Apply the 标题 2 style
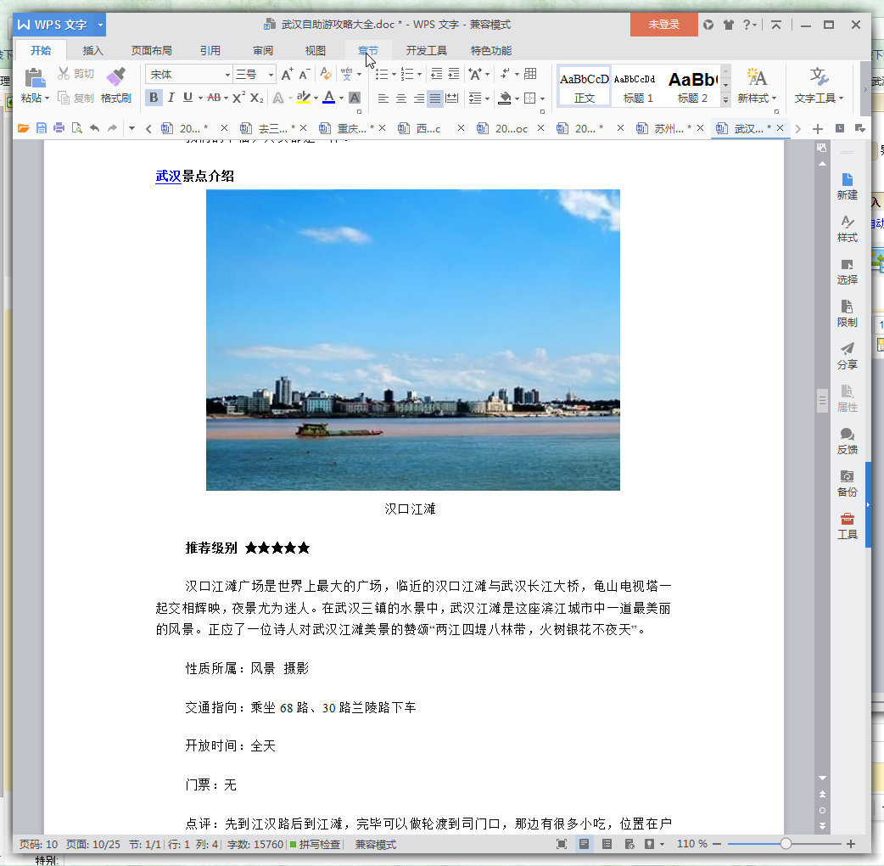 click(692, 87)
